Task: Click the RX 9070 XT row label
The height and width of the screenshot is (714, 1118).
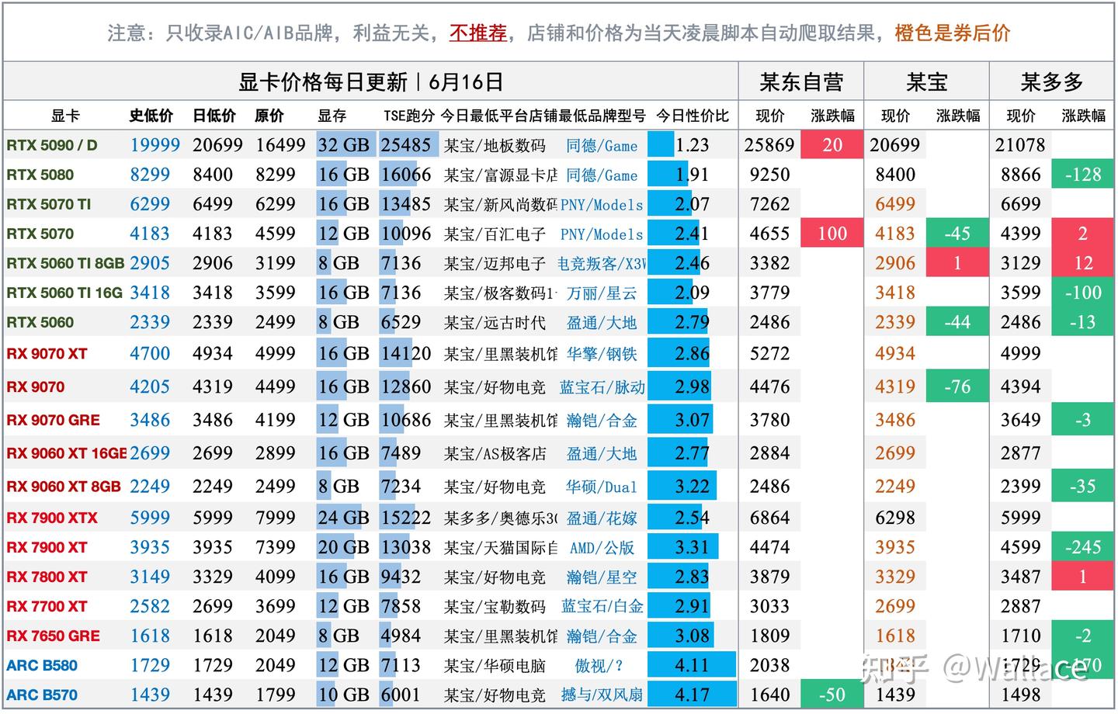Action: (47, 354)
